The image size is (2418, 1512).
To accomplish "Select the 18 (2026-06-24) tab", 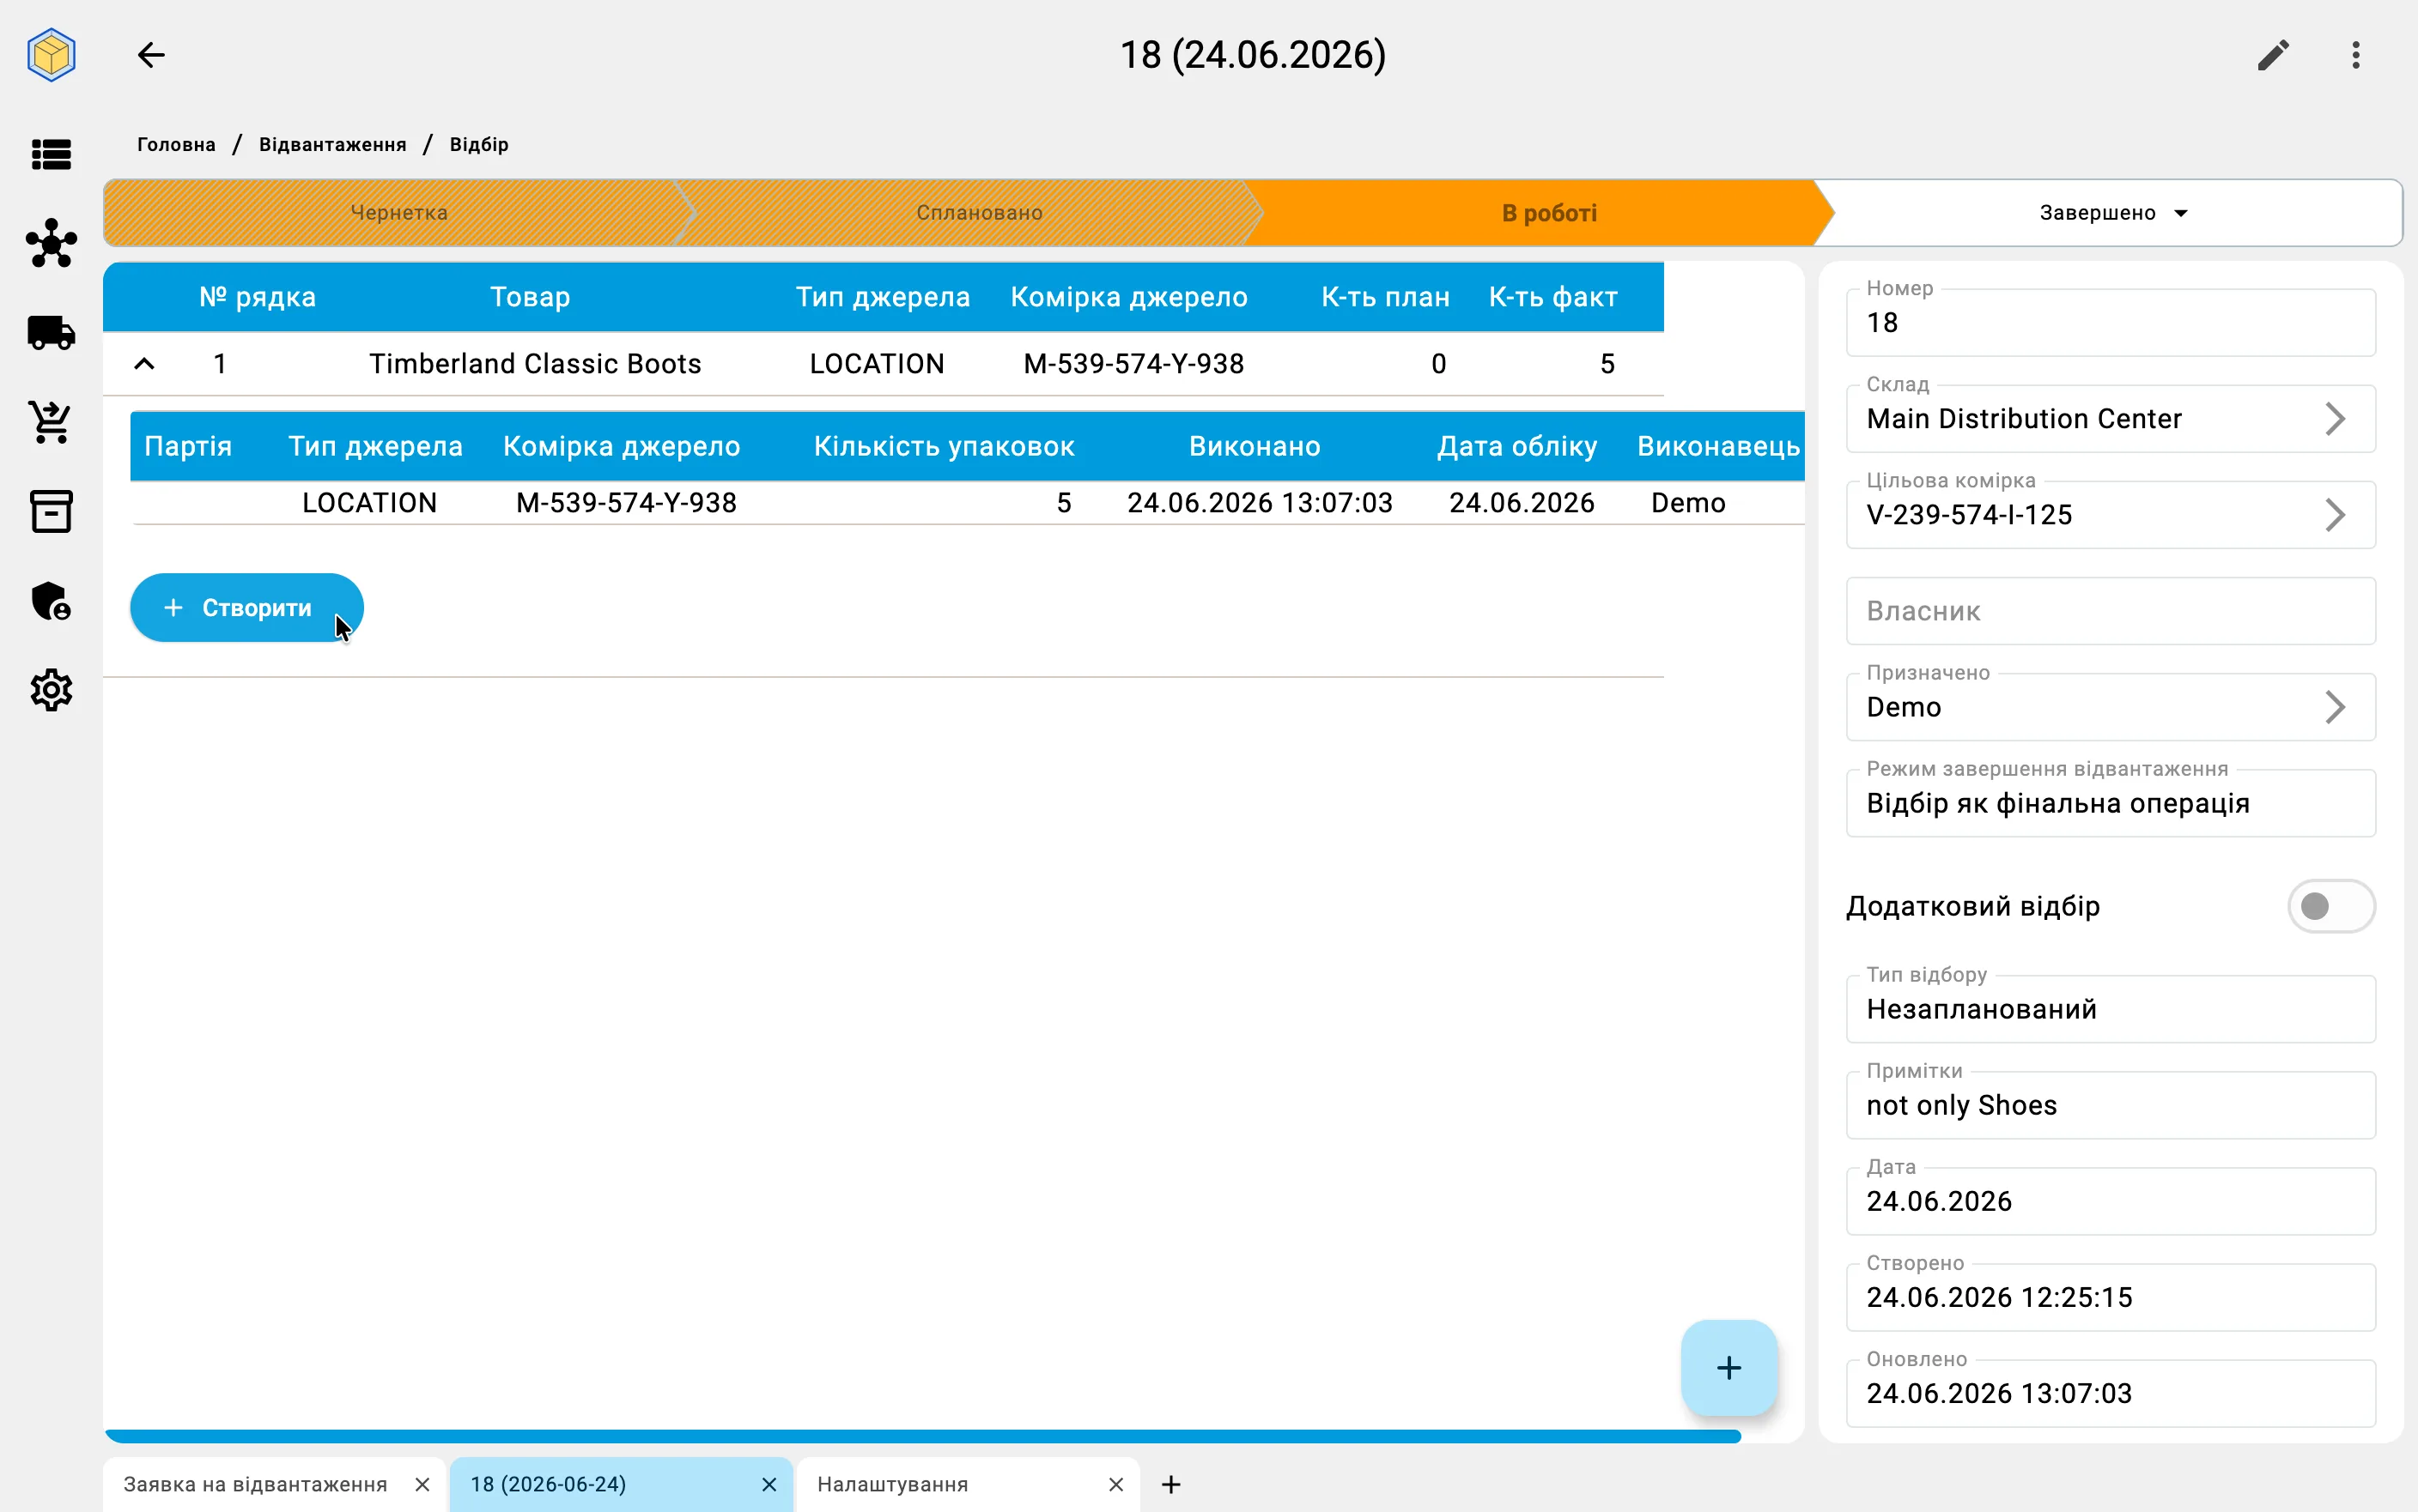I will tap(548, 1484).
